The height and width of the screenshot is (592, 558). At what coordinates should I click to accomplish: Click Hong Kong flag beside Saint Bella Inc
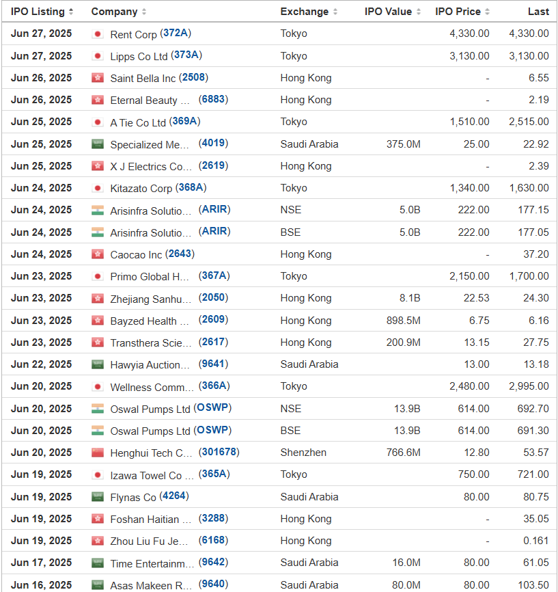98,78
